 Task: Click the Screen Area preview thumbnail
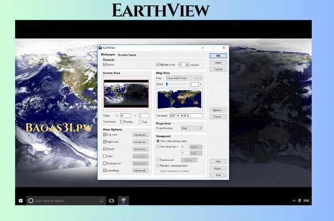pyautogui.click(x=126, y=94)
